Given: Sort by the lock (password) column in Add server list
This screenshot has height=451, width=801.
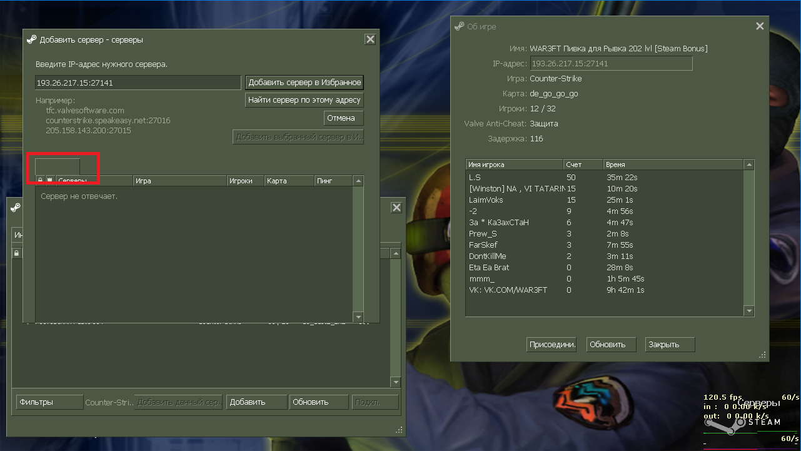Looking at the screenshot, I should 41,181.
